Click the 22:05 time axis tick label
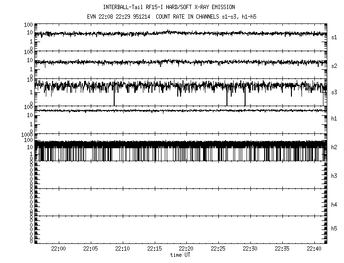Image resolution: width=344 pixels, height=263 pixels. [x=91, y=249]
